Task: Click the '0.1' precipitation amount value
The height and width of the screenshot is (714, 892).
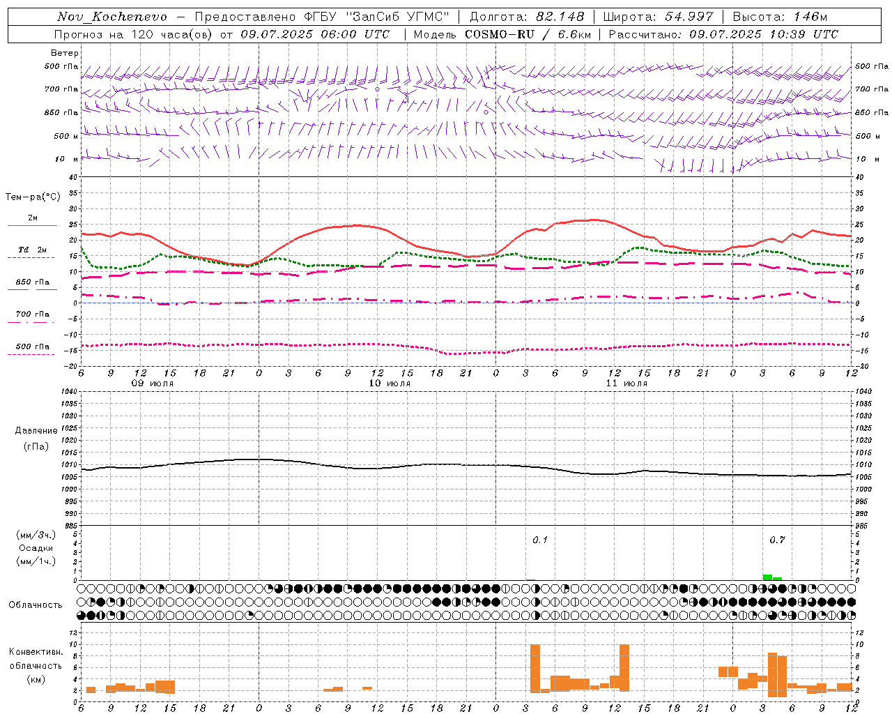Action: (x=540, y=540)
